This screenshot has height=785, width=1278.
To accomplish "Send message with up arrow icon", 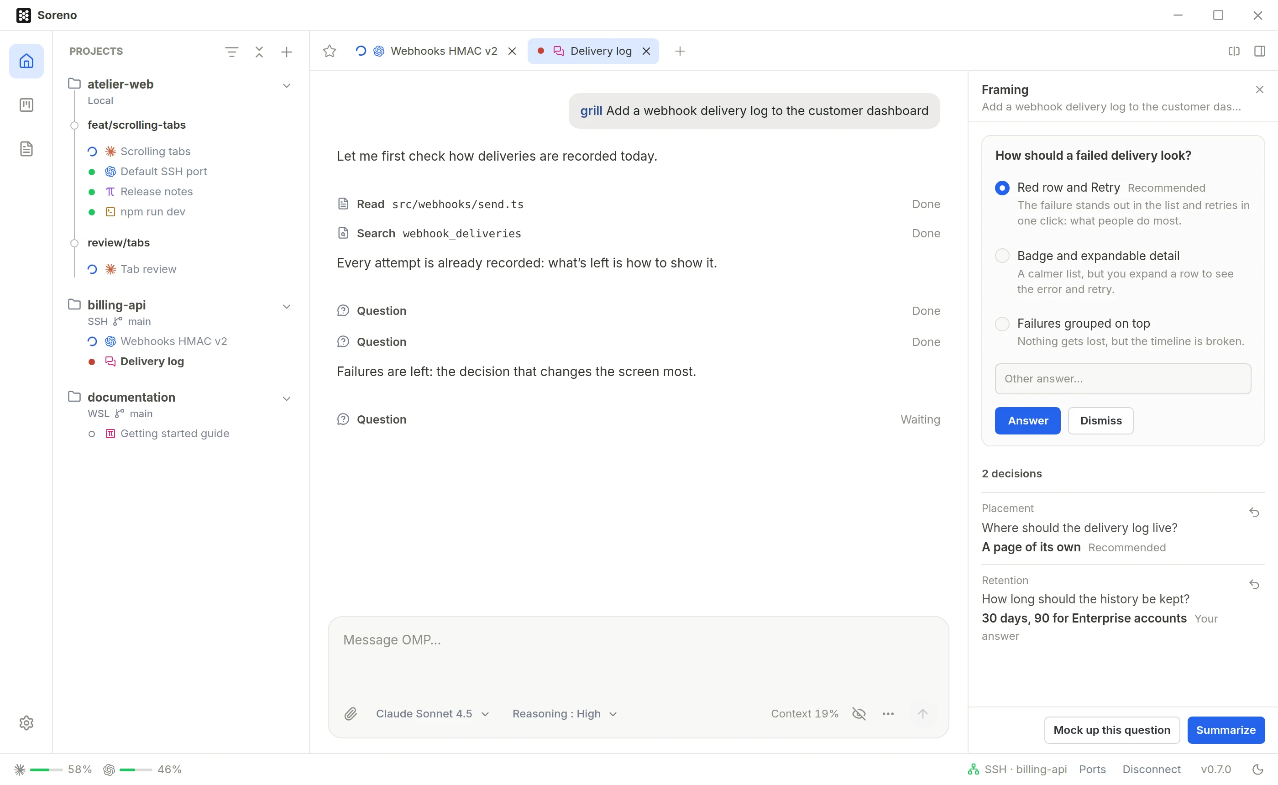I will pyautogui.click(x=922, y=714).
